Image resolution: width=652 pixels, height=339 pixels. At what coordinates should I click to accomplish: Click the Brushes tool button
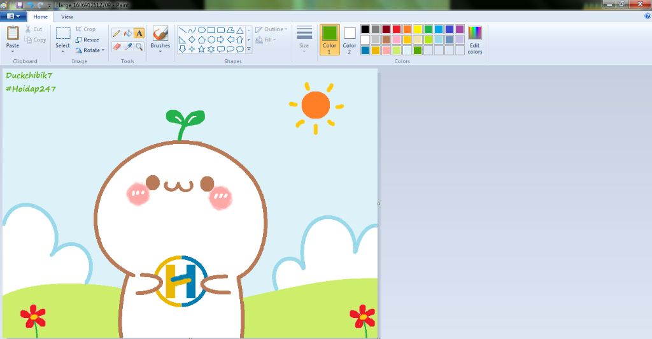(x=160, y=36)
